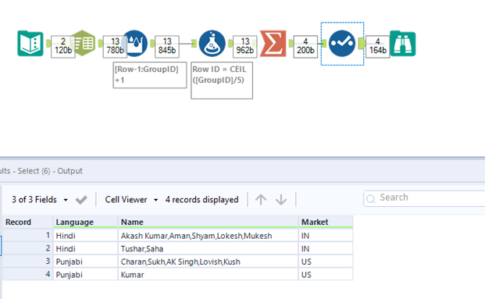Click the Market column header

(x=326, y=222)
